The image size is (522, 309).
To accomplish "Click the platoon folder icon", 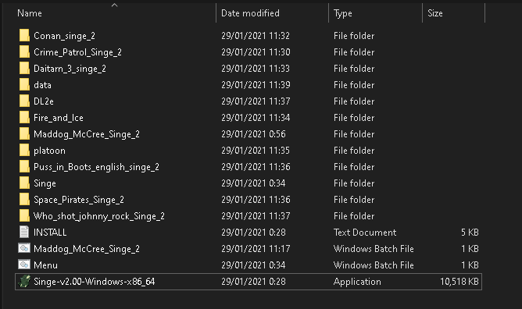I will [24, 150].
